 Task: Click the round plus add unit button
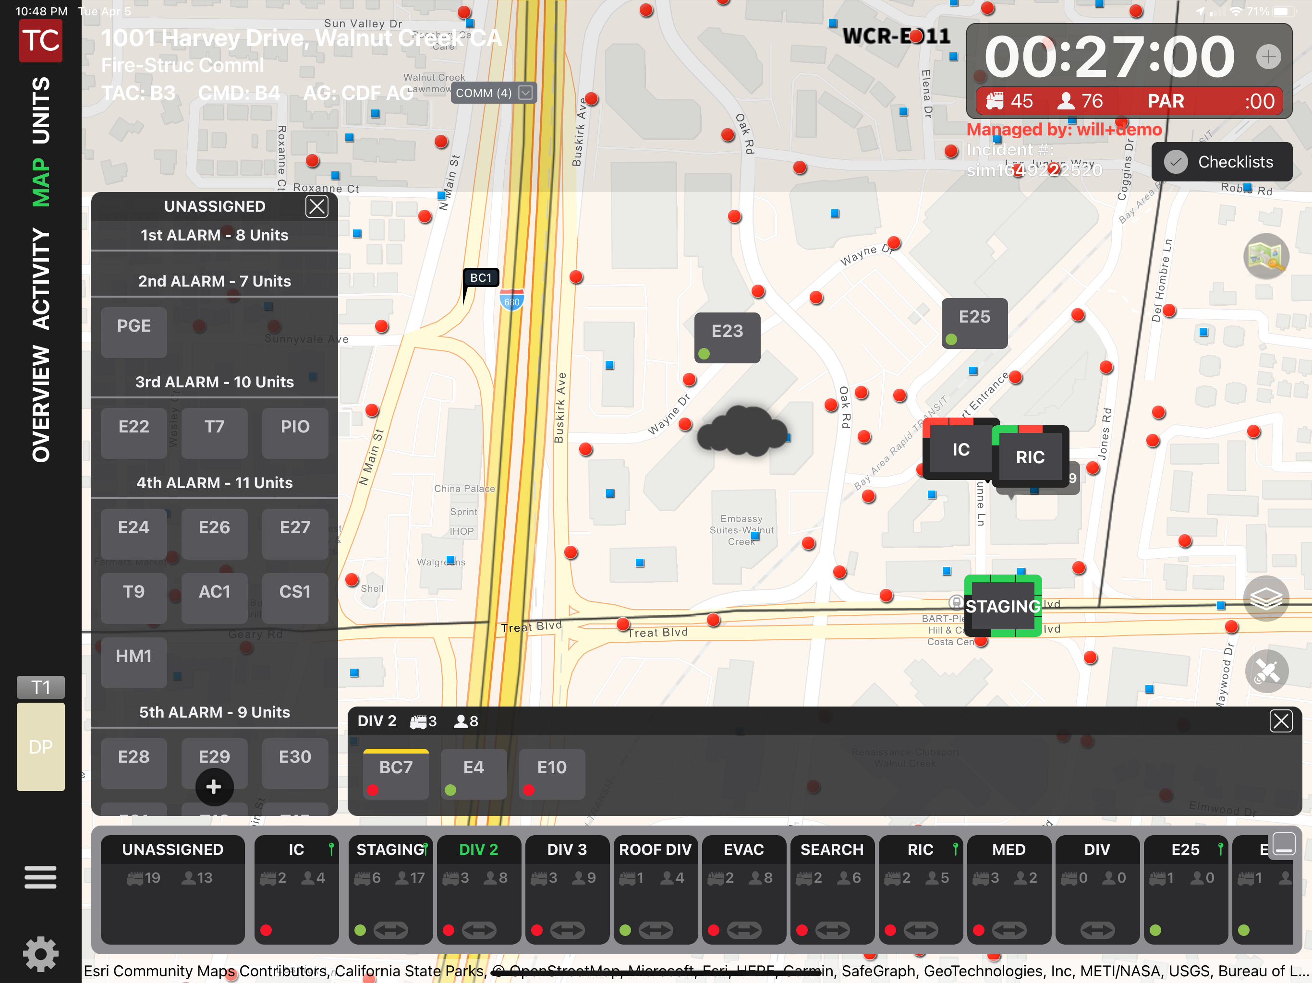214,787
